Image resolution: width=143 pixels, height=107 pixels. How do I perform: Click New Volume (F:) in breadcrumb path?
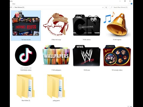pyautogui.click(x=19, y=7)
